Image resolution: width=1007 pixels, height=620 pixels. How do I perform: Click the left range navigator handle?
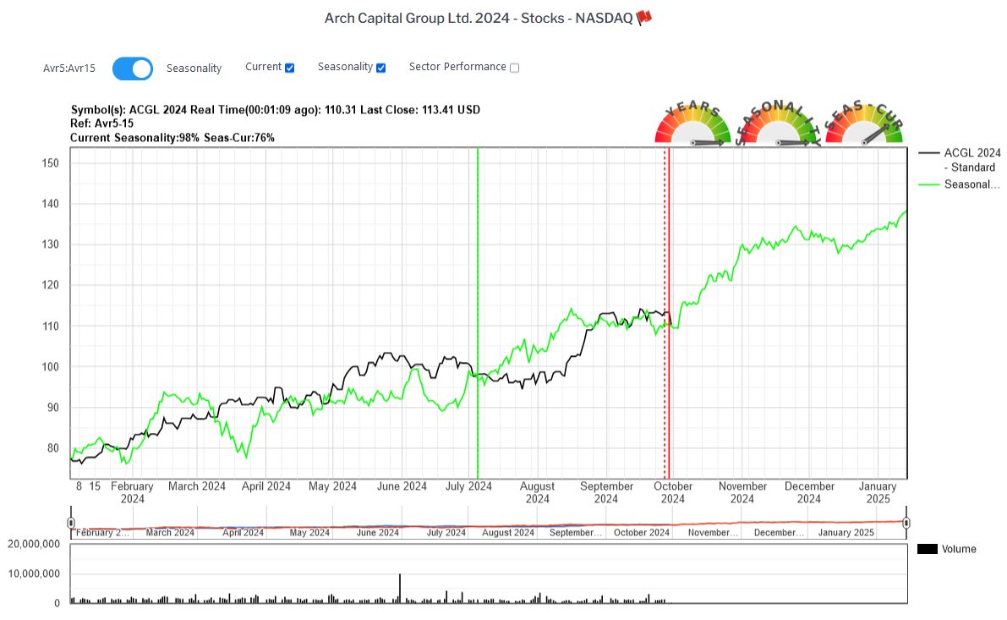(x=71, y=523)
